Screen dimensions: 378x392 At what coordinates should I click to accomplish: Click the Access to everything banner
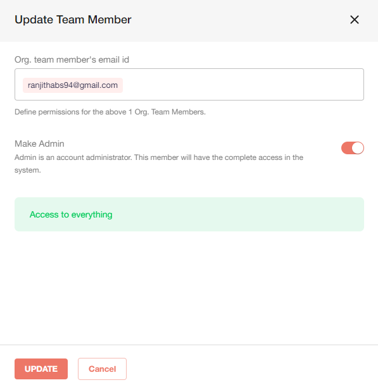(189, 214)
